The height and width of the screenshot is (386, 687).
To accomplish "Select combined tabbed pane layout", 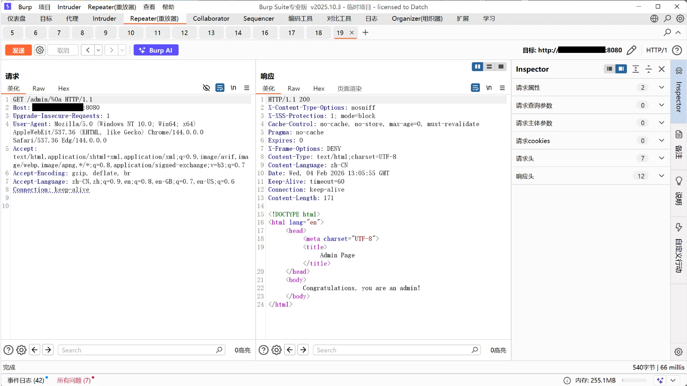I will [501, 67].
